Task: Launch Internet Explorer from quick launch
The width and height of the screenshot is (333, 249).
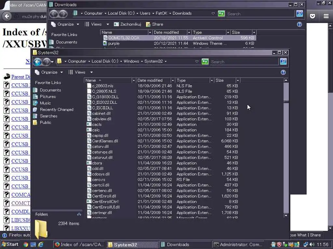Action: 41,244
